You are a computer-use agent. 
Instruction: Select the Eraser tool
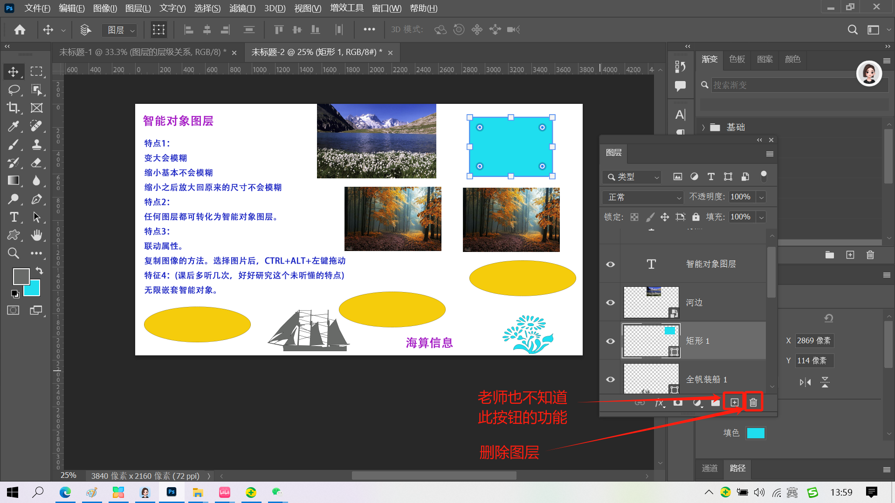click(36, 163)
